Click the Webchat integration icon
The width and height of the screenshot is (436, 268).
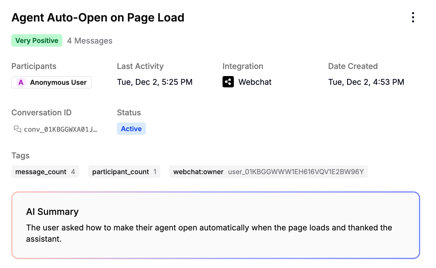(x=228, y=82)
